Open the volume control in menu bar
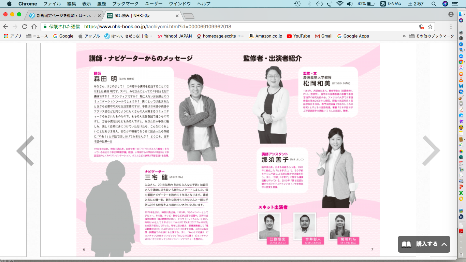Viewport: 466px width, 262px height. [x=349, y=4]
